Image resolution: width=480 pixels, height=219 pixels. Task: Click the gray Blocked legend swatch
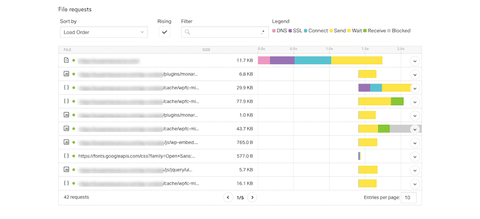[389, 31]
